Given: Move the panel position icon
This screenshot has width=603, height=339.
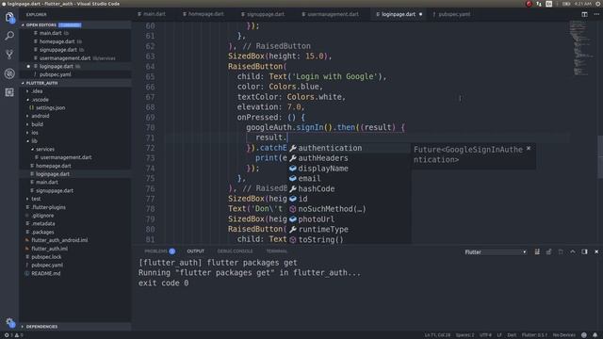Looking at the screenshot, I should [x=584, y=251].
